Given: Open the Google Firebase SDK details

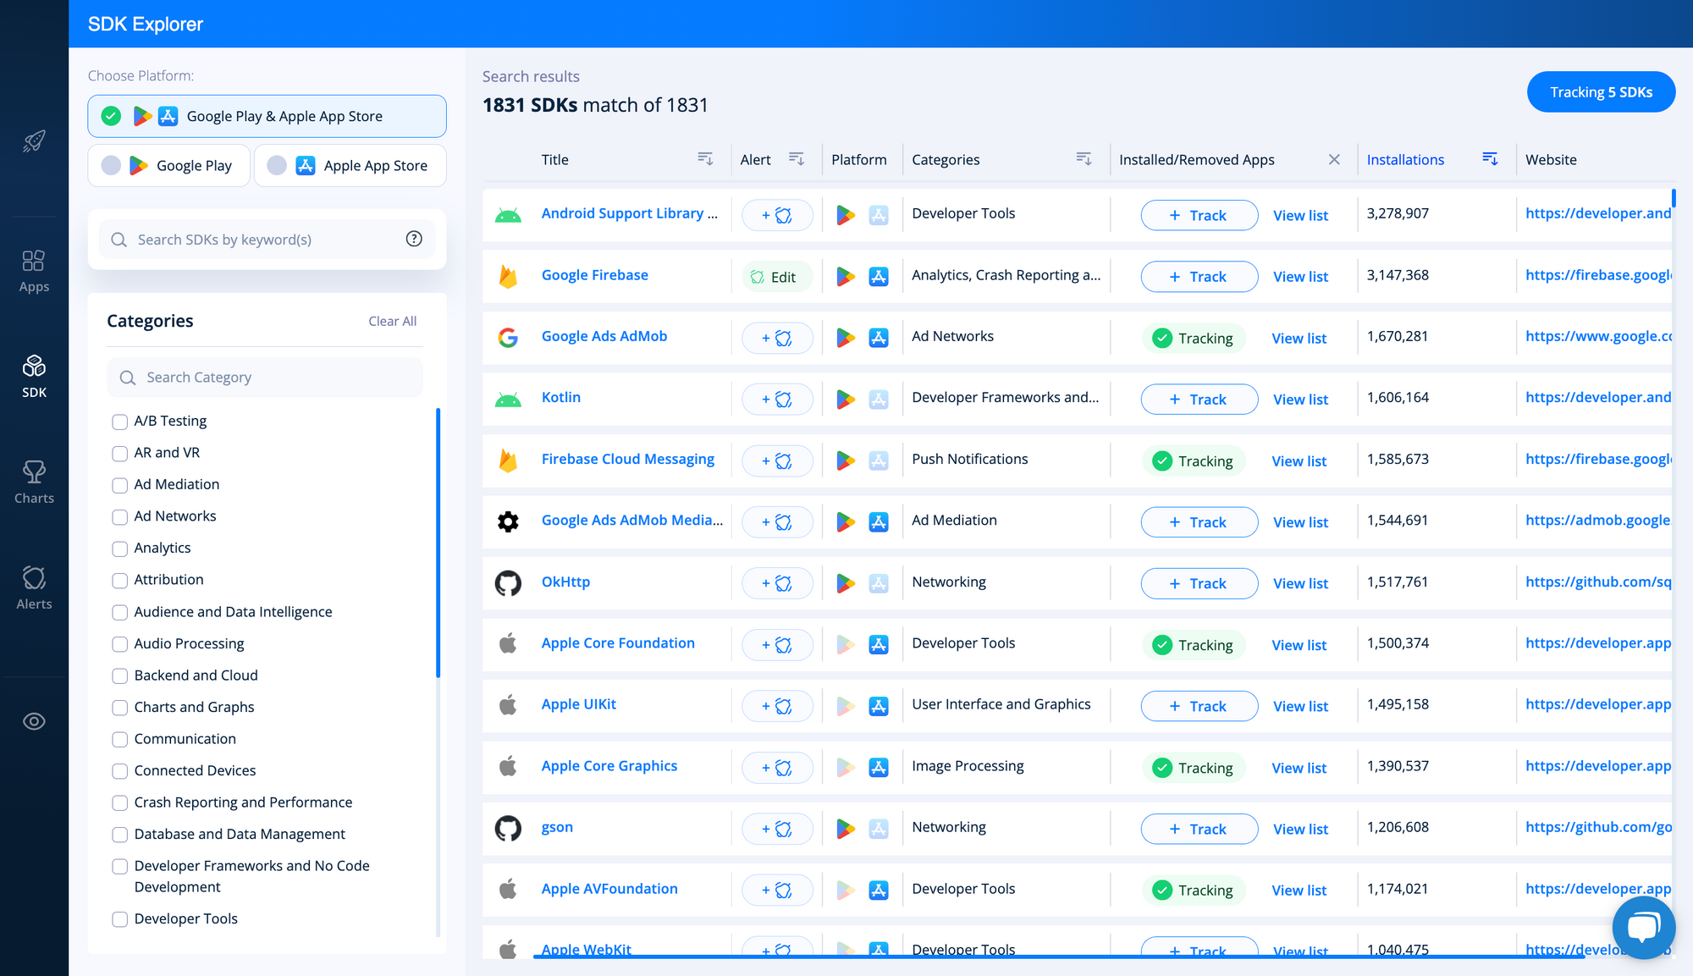Looking at the screenshot, I should click(x=594, y=274).
